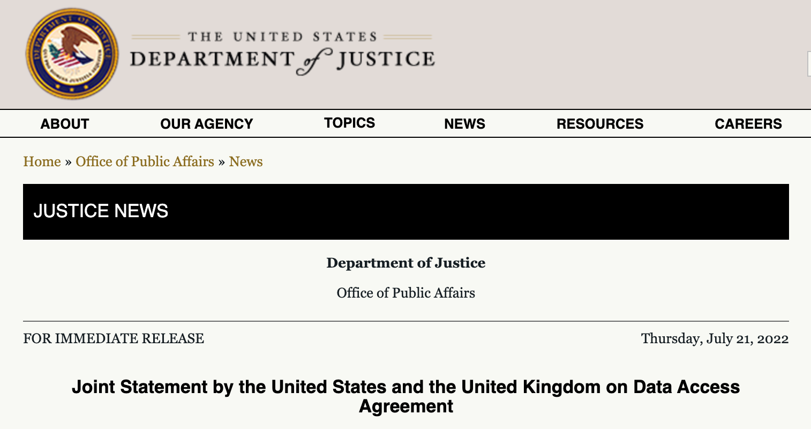Click the FOR IMMEDIATE RELEASE label

tap(114, 338)
